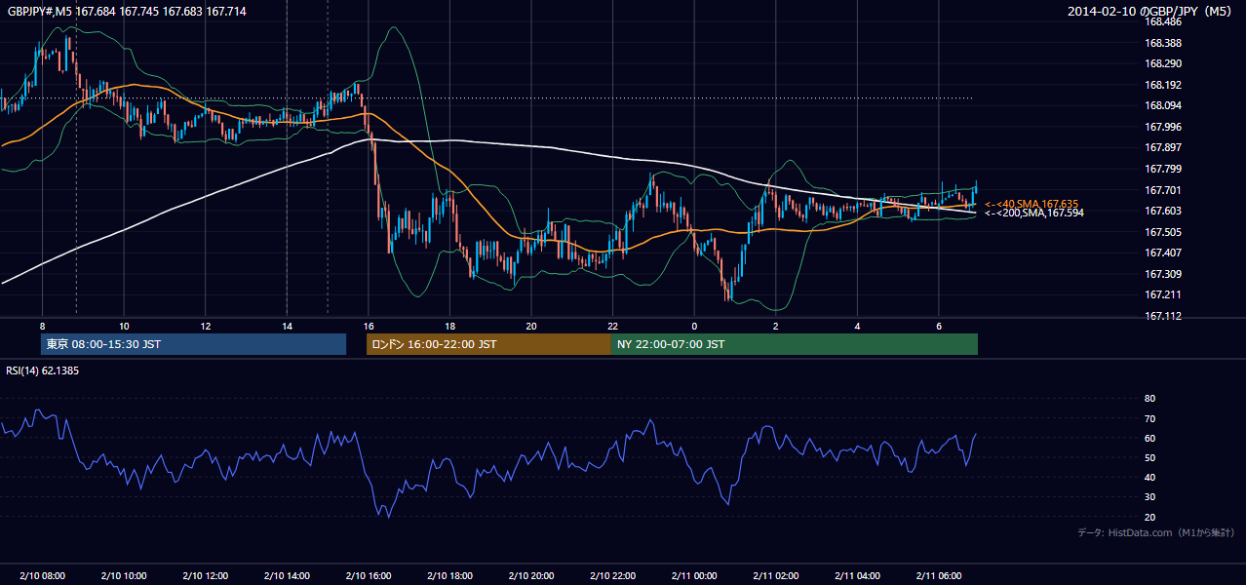Click the bottom axis label 2/10 12:00

click(205, 576)
